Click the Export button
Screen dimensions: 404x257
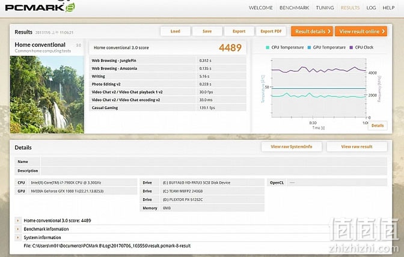(x=239, y=31)
